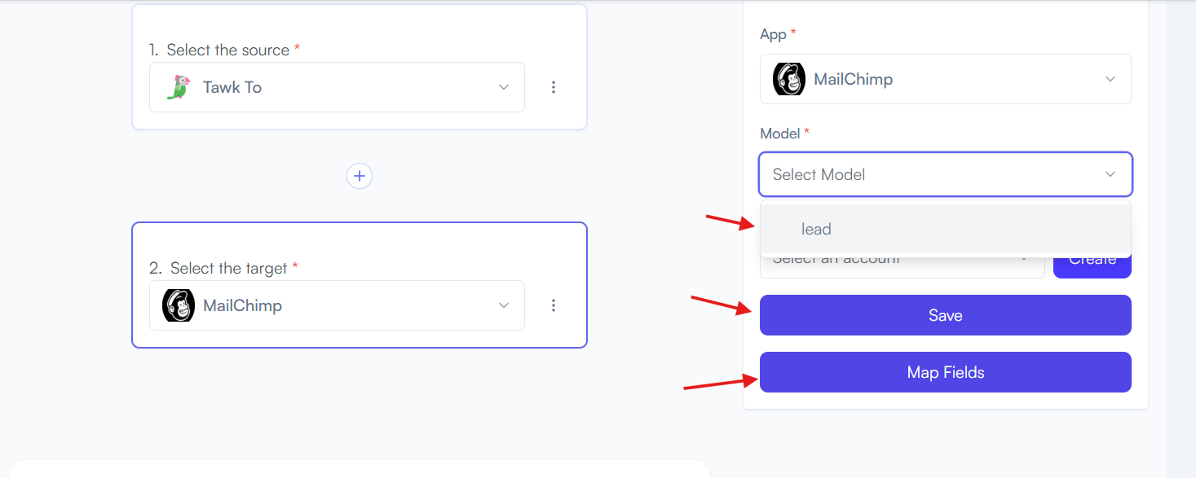Click MailChimp text in the target selector
1196x478 pixels.
pyautogui.click(x=242, y=305)
